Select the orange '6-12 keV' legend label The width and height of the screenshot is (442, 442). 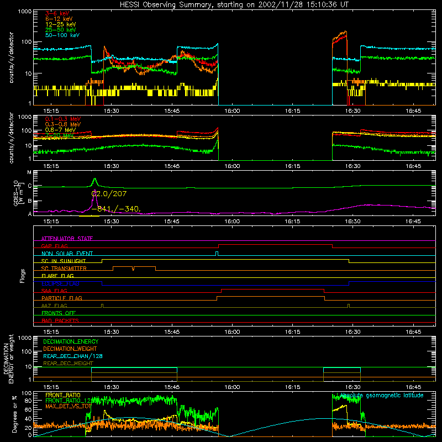(59, 19)
